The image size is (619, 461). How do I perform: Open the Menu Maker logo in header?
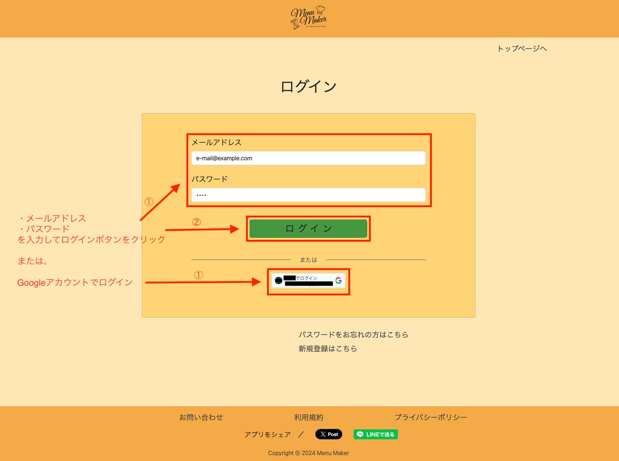[309, 18]
